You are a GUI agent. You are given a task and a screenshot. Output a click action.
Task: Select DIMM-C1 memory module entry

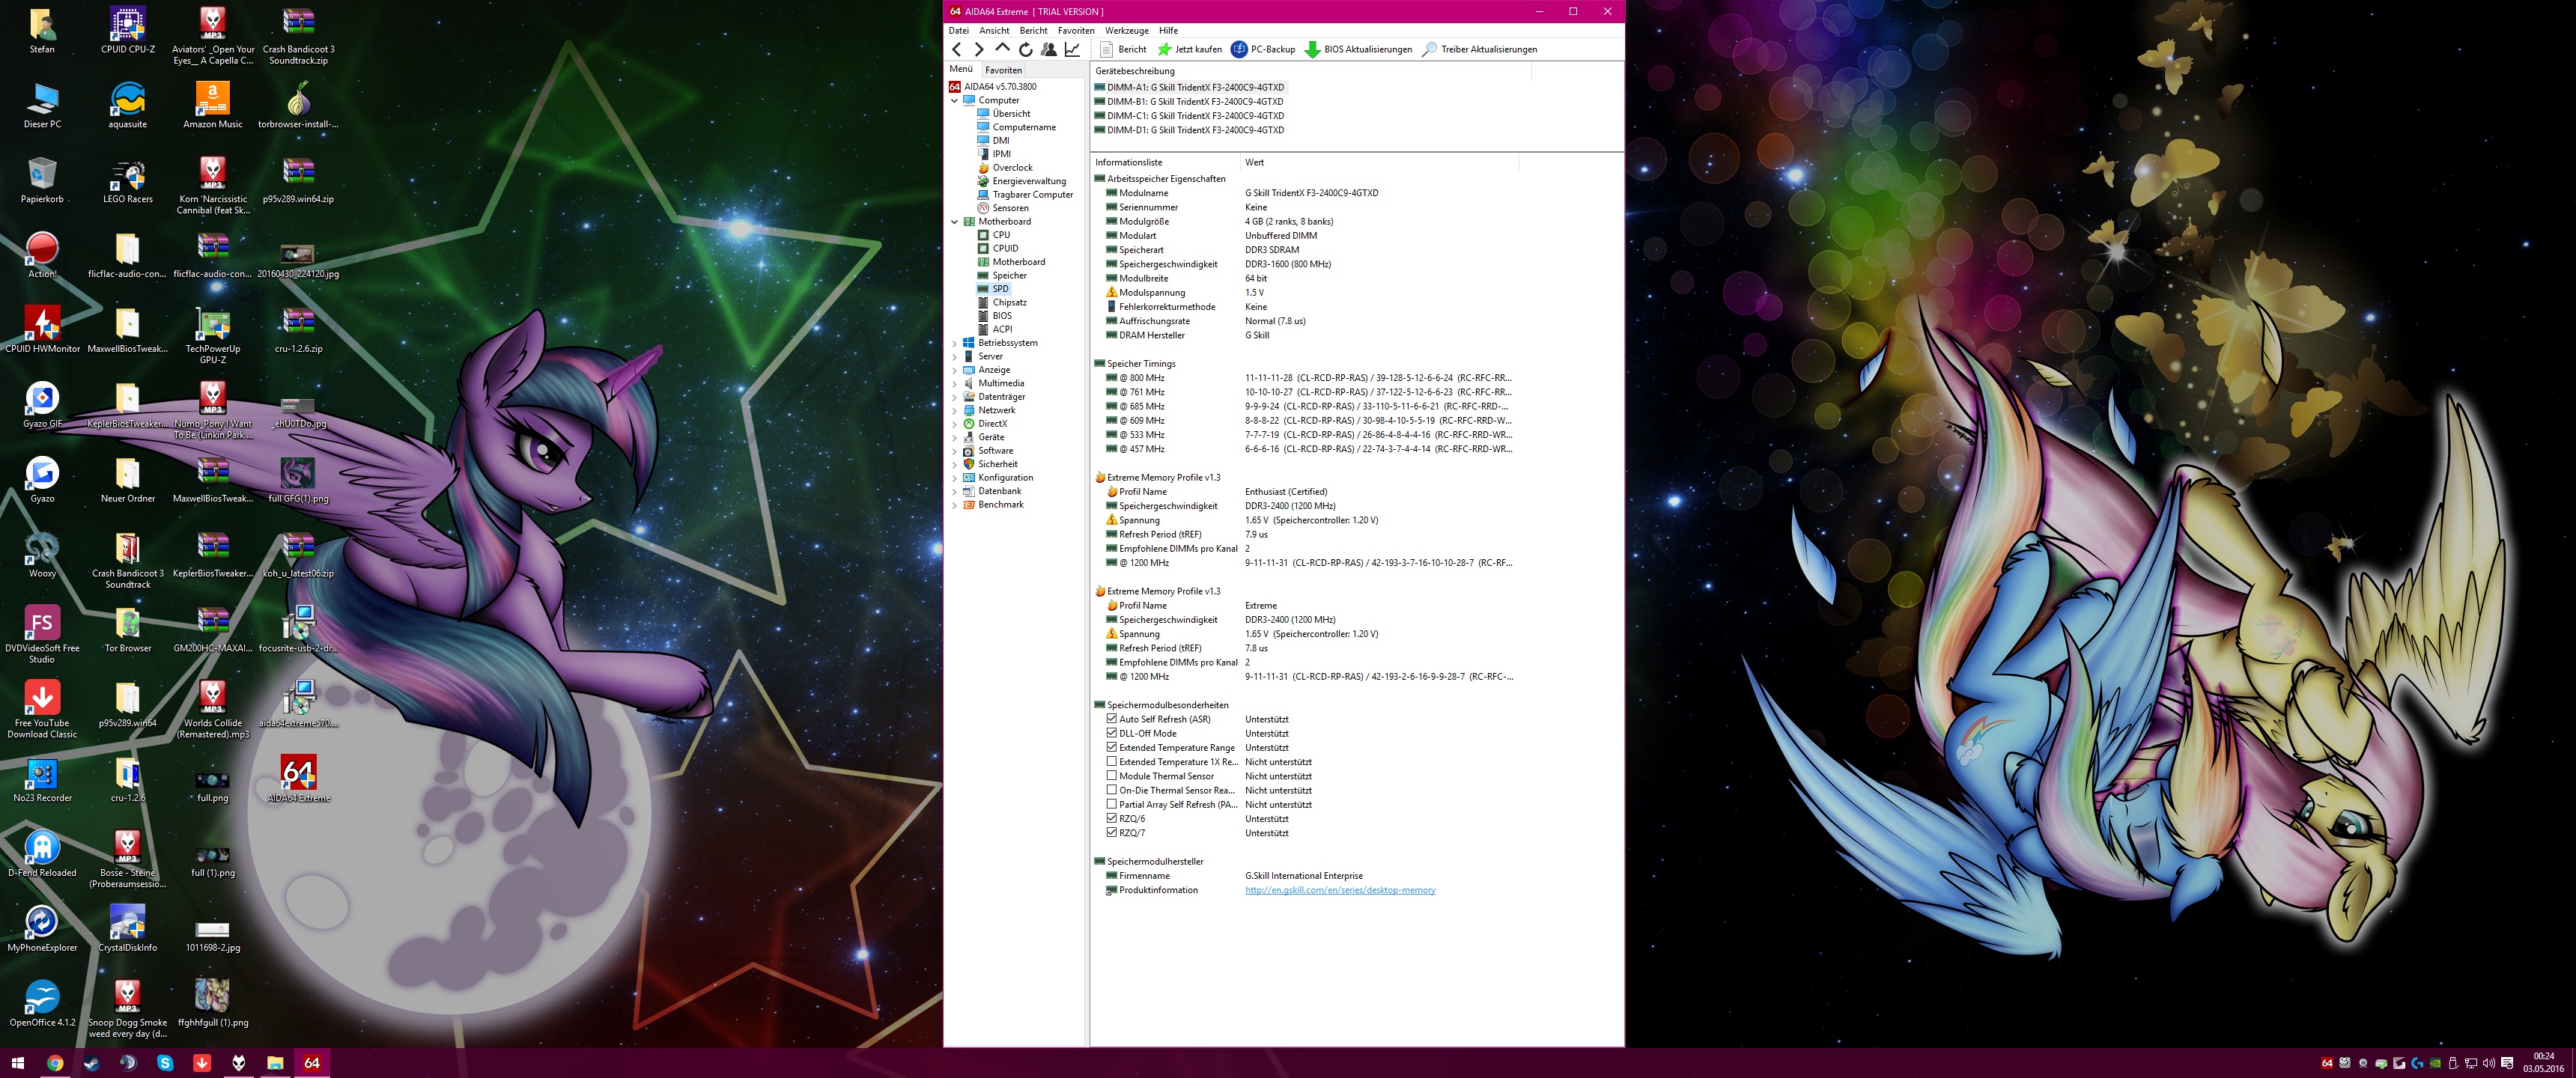[1194, 116]
